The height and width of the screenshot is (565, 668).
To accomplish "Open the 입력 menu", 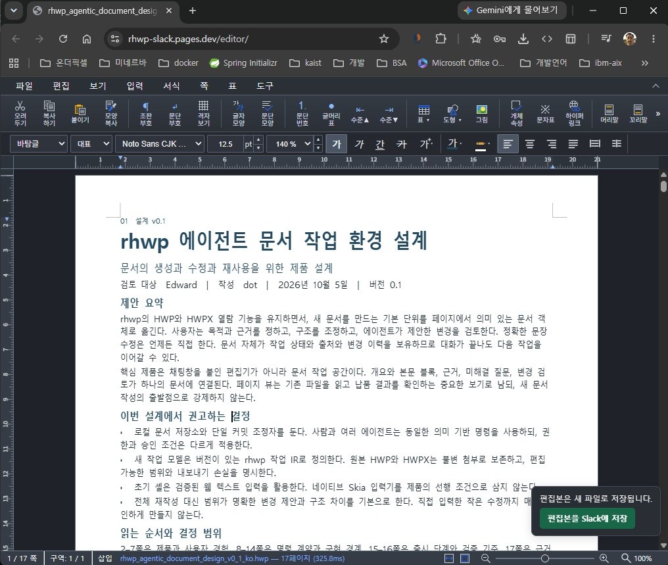I will tap(135, 86).
